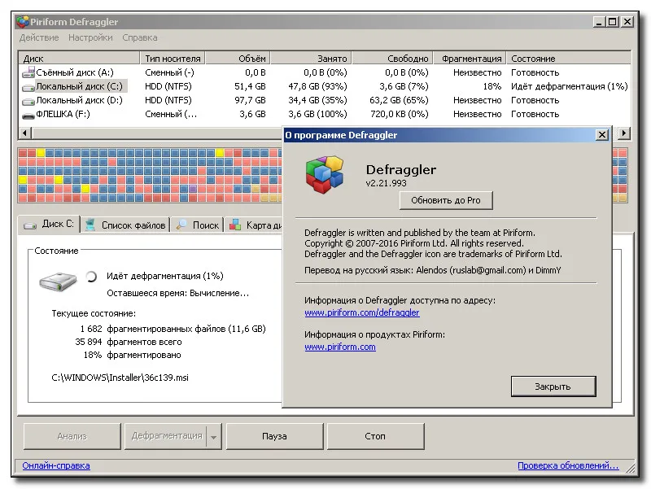The image size is (651, 489).
Task: Click the cubes icon on Карта диска tab
Action: point(235,225)
